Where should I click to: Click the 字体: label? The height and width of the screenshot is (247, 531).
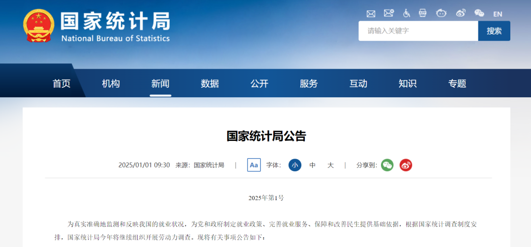274,165
